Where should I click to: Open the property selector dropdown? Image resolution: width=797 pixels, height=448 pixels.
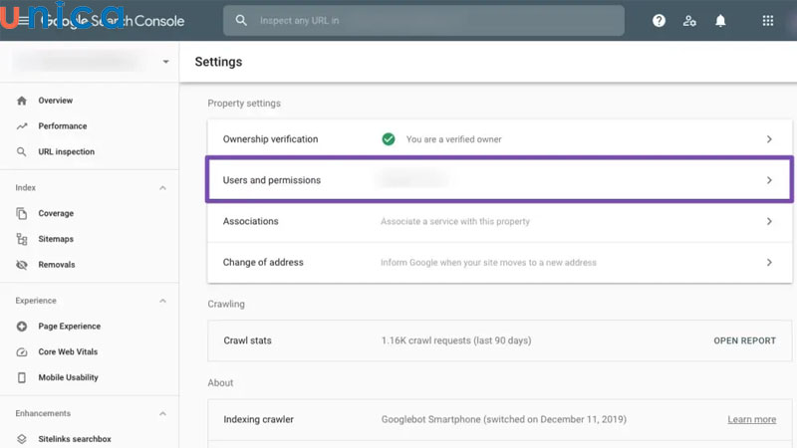[x=165, y=62]
